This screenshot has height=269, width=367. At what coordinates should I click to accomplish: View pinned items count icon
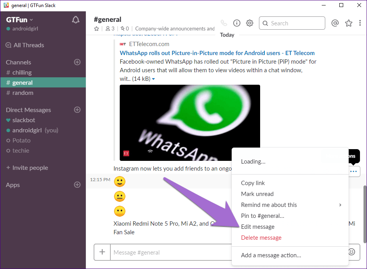[x=124, y=29]
